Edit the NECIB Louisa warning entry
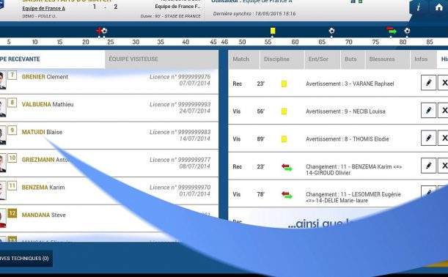 point(428,111)
